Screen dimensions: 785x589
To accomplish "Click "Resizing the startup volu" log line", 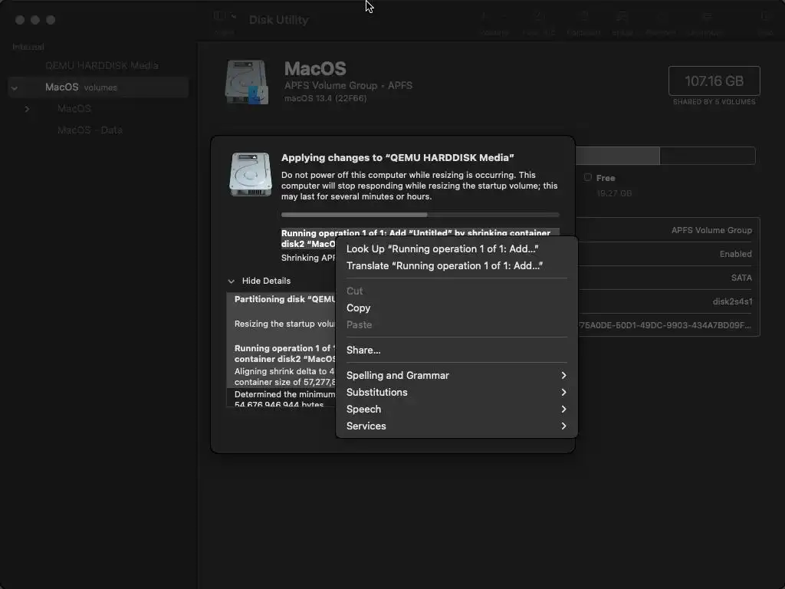I will point(284,324).
